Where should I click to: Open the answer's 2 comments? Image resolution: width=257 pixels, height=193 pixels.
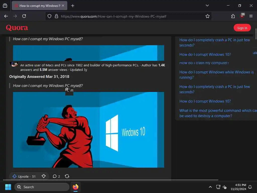tap(56, 176)
